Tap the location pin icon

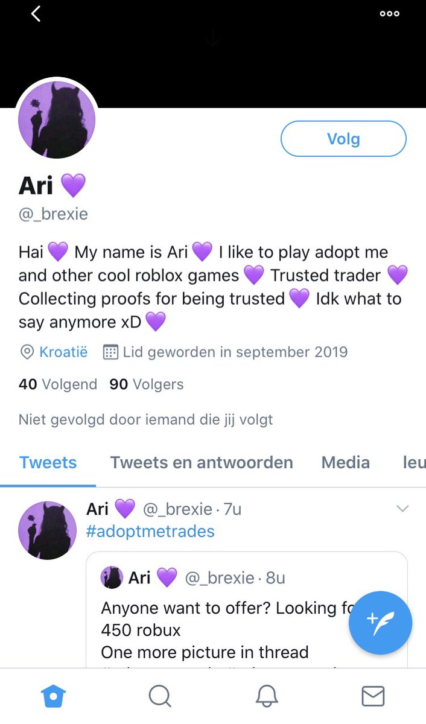pos(27,352)
